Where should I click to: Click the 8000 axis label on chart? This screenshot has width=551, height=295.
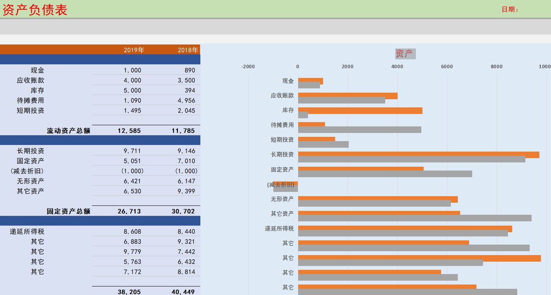pos(497,66)
